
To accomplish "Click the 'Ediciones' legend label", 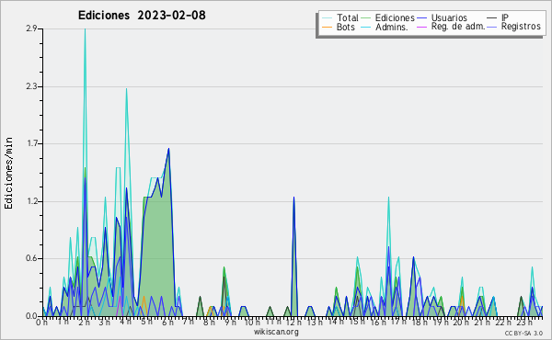I will click(x=395, y=17).
